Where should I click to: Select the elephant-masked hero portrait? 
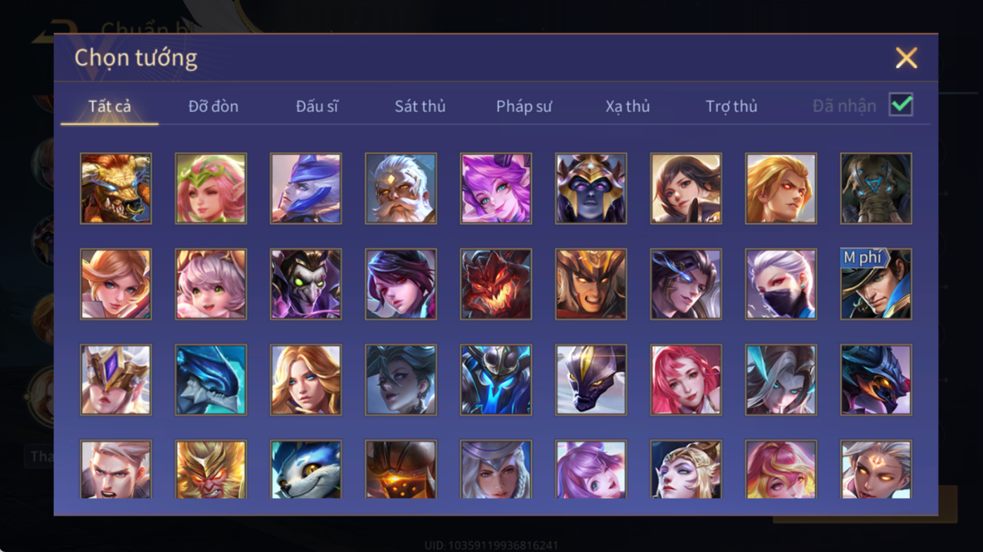876,189
